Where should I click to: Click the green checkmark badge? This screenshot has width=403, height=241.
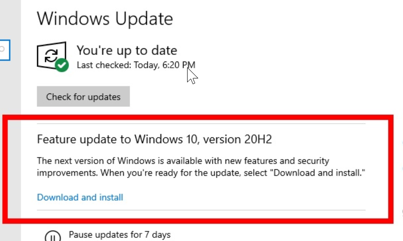click(62, 66)
